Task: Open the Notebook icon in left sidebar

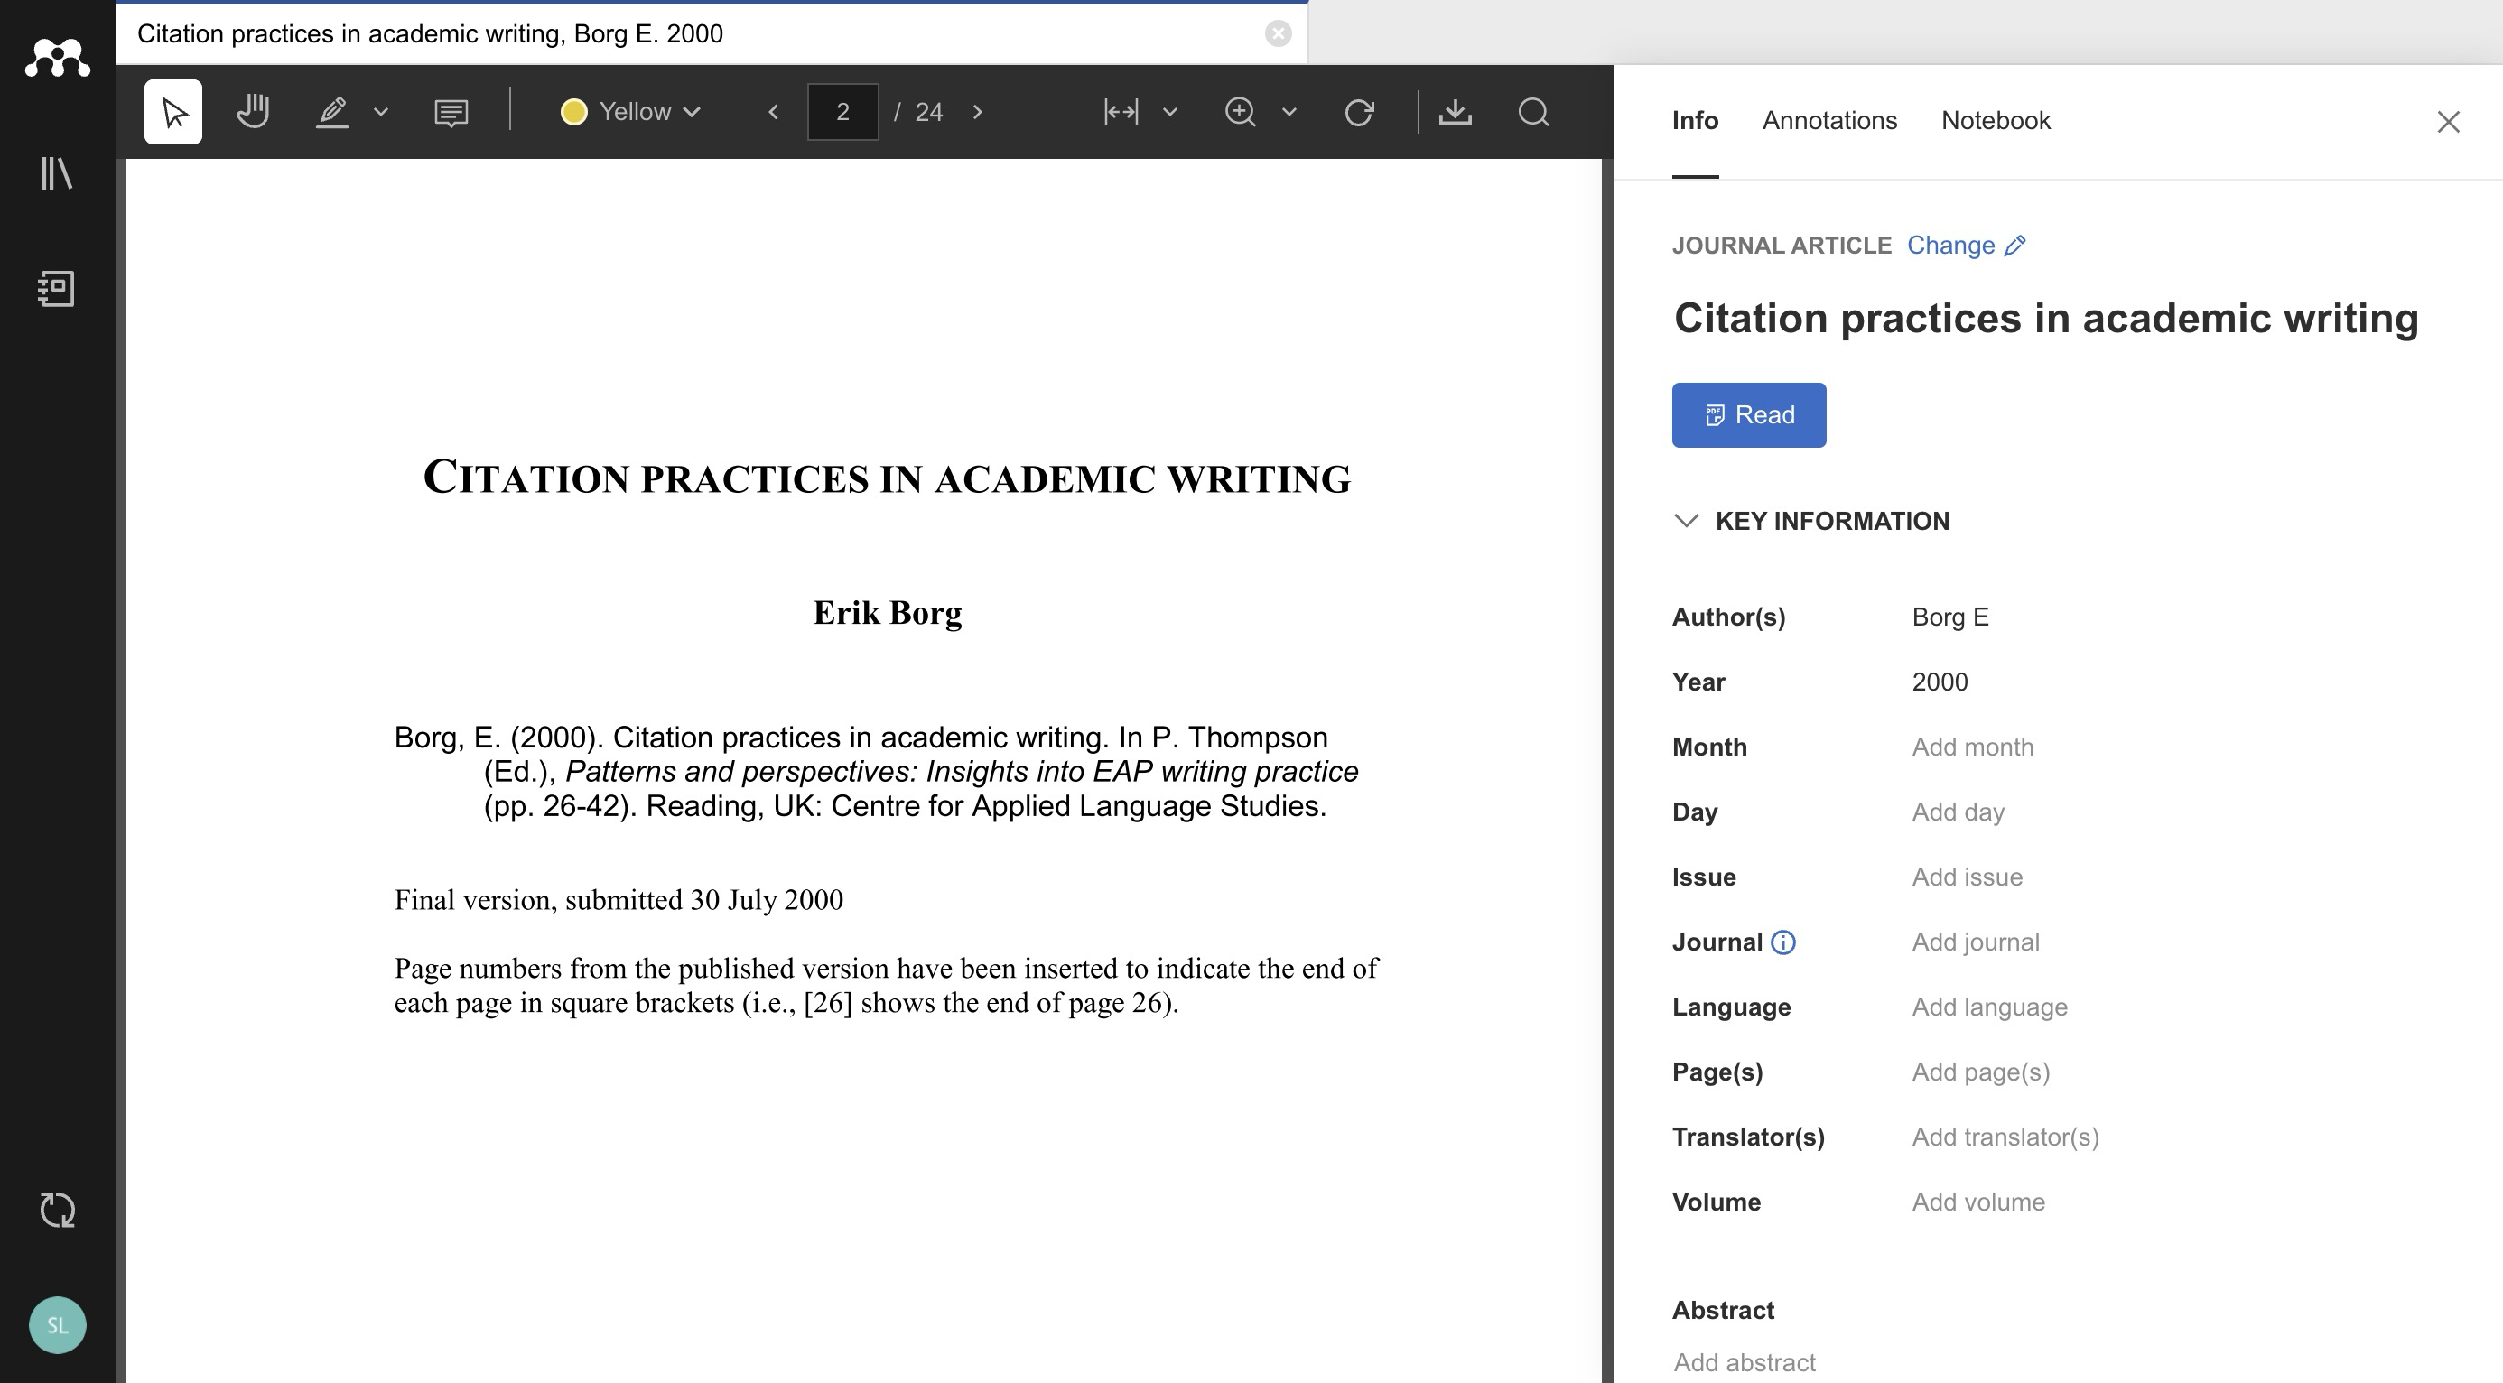Action: 56,289
